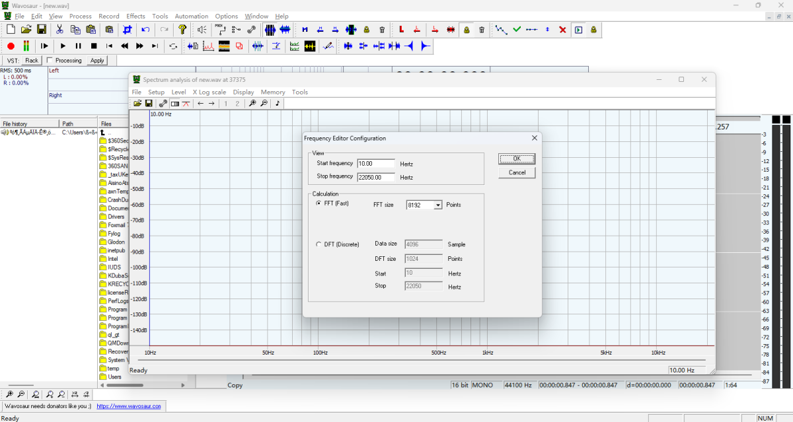Click the wrench settings icon in spectrum toolbar
The width and height of the screenshot is (793, 422).
[163, 104]
